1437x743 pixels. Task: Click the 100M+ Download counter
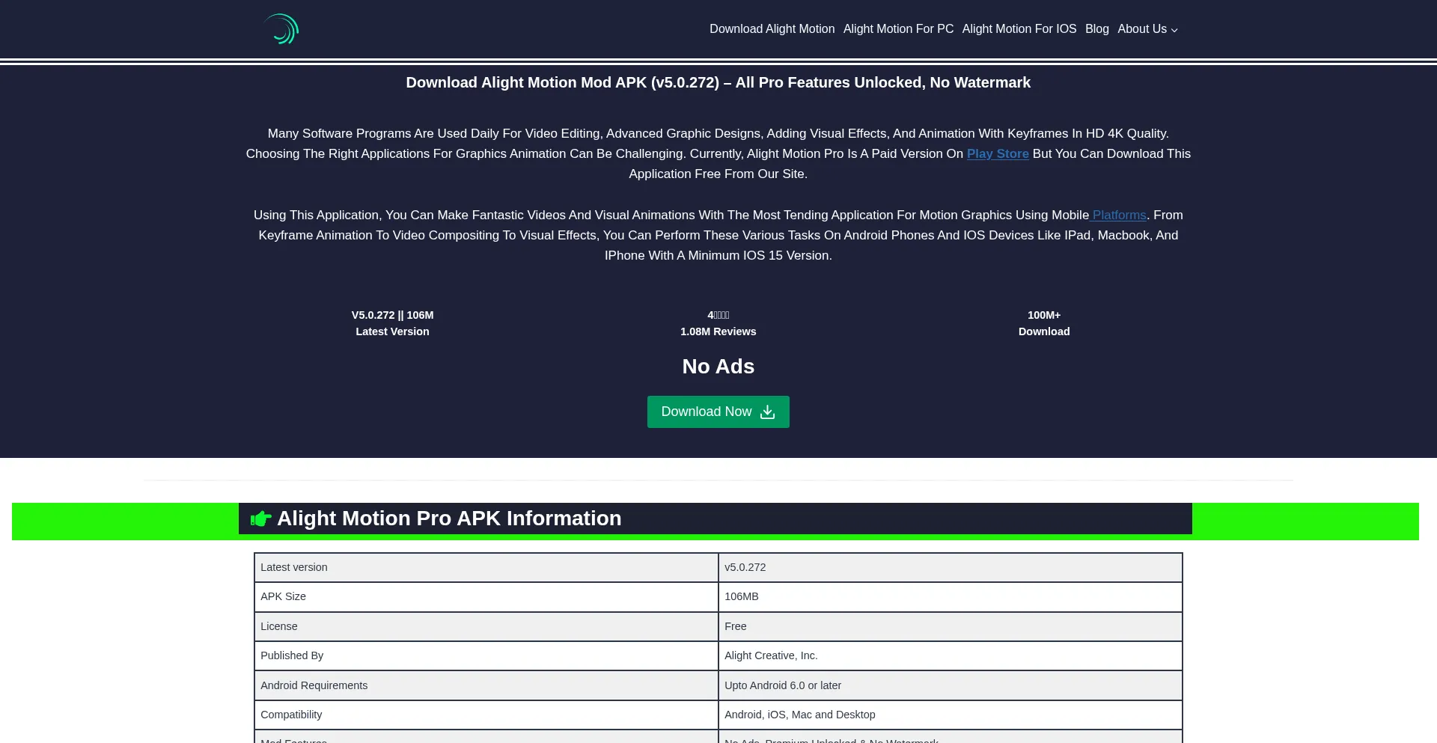(x=1043, y=323)
